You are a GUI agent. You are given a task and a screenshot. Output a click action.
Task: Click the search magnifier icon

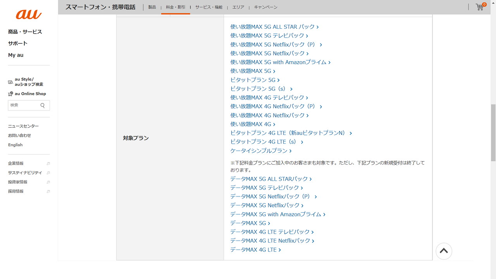click(x=43, y=105)
